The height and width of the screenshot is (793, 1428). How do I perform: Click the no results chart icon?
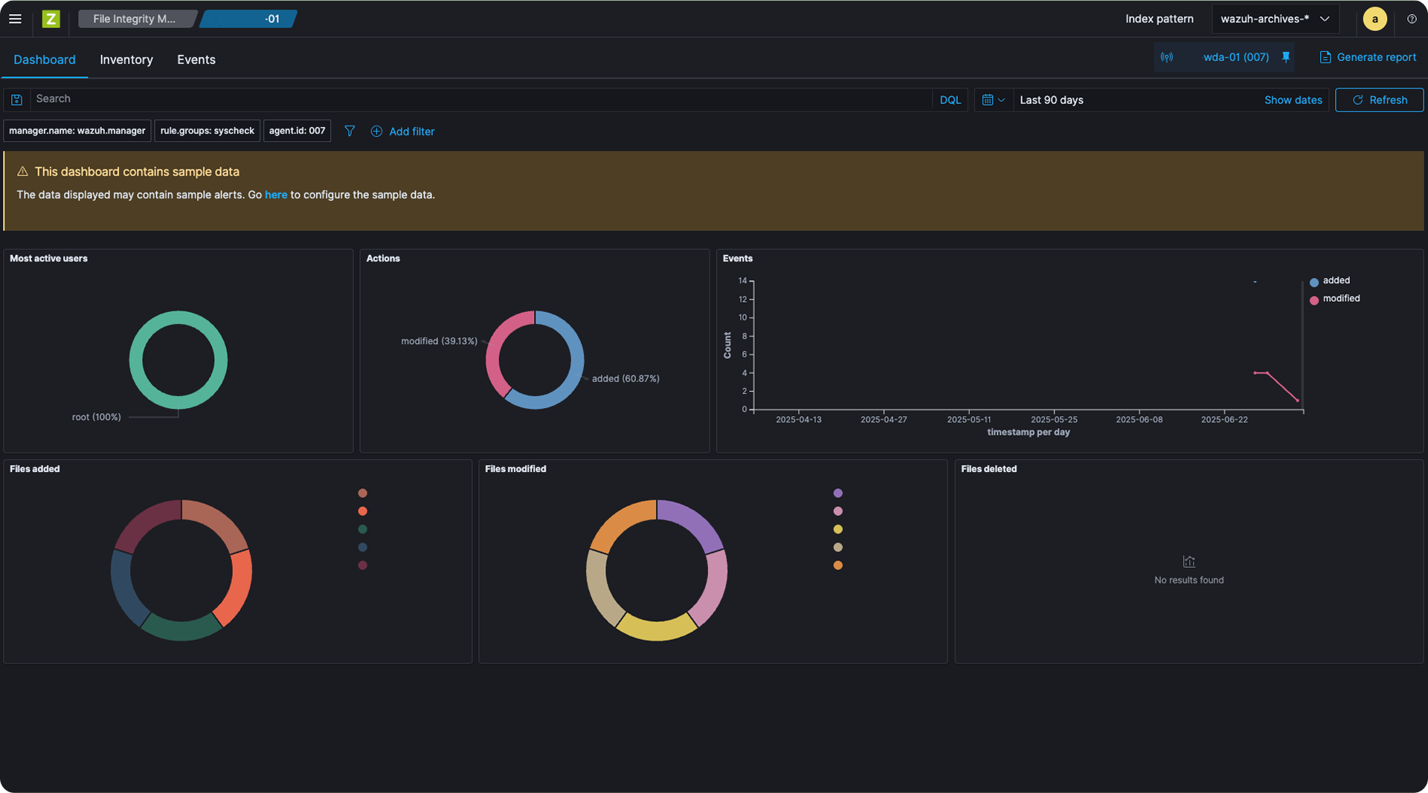[1189, 562]
